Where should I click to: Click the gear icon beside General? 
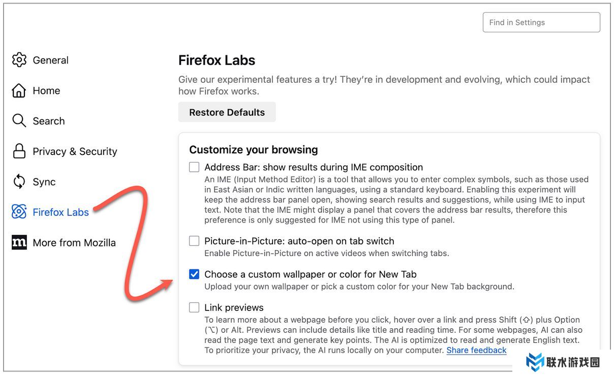pyautogui.click(x=19, y=60)
